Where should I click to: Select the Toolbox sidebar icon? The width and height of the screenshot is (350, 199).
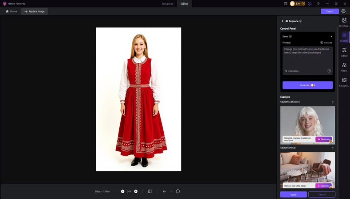344,37
